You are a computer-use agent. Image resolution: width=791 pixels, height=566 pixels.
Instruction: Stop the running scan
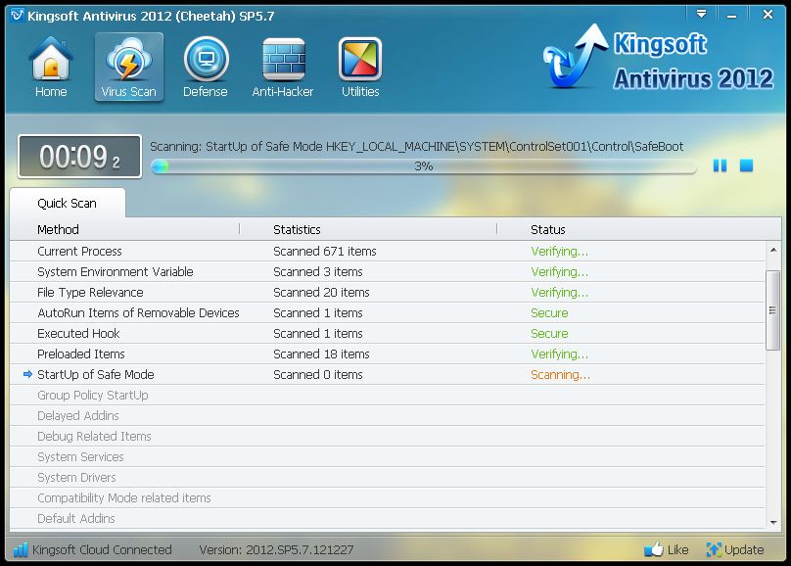click(746, 165)
